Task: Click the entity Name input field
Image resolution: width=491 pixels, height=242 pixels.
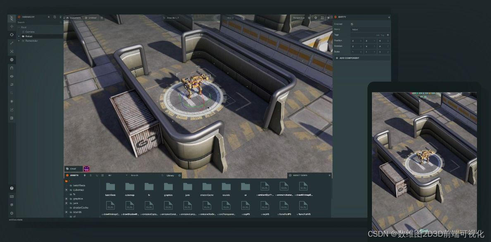Action: coord(370,29)
